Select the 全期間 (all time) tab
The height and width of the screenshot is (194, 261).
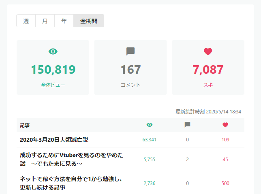click(x=89, y=21)
